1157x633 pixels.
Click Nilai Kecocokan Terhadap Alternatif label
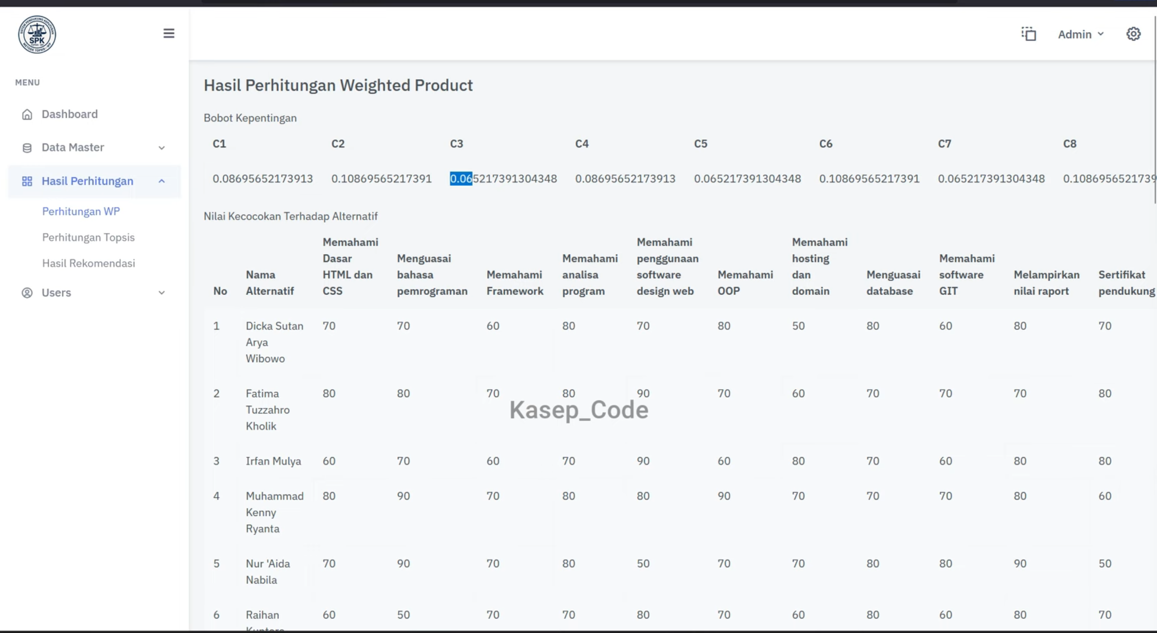[290, 216]
